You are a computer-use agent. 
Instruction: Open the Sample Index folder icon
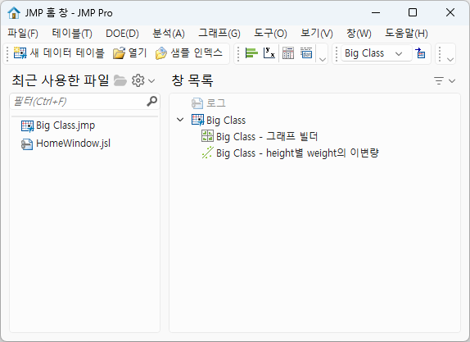(x=161, y=53)
